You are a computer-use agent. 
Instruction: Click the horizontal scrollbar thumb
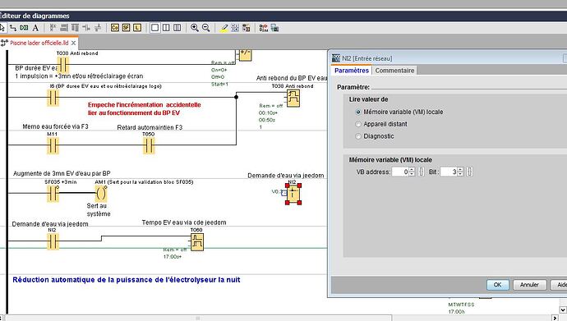click(x=197, y=318)
